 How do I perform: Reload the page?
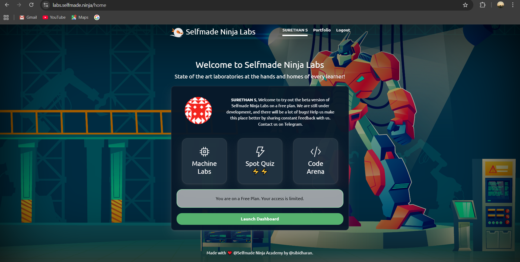click(x=31, y=5)
